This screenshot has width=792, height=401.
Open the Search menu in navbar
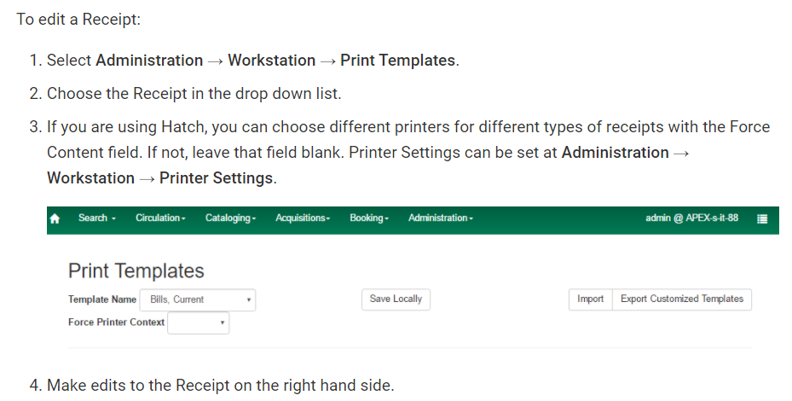click(x=97, y=218)
